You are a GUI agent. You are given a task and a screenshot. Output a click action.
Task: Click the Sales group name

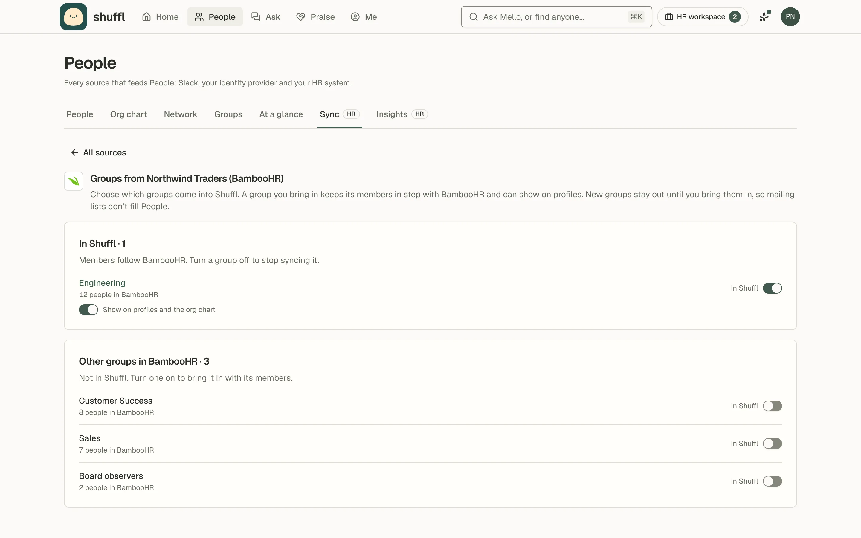click(x=90, y=438)
